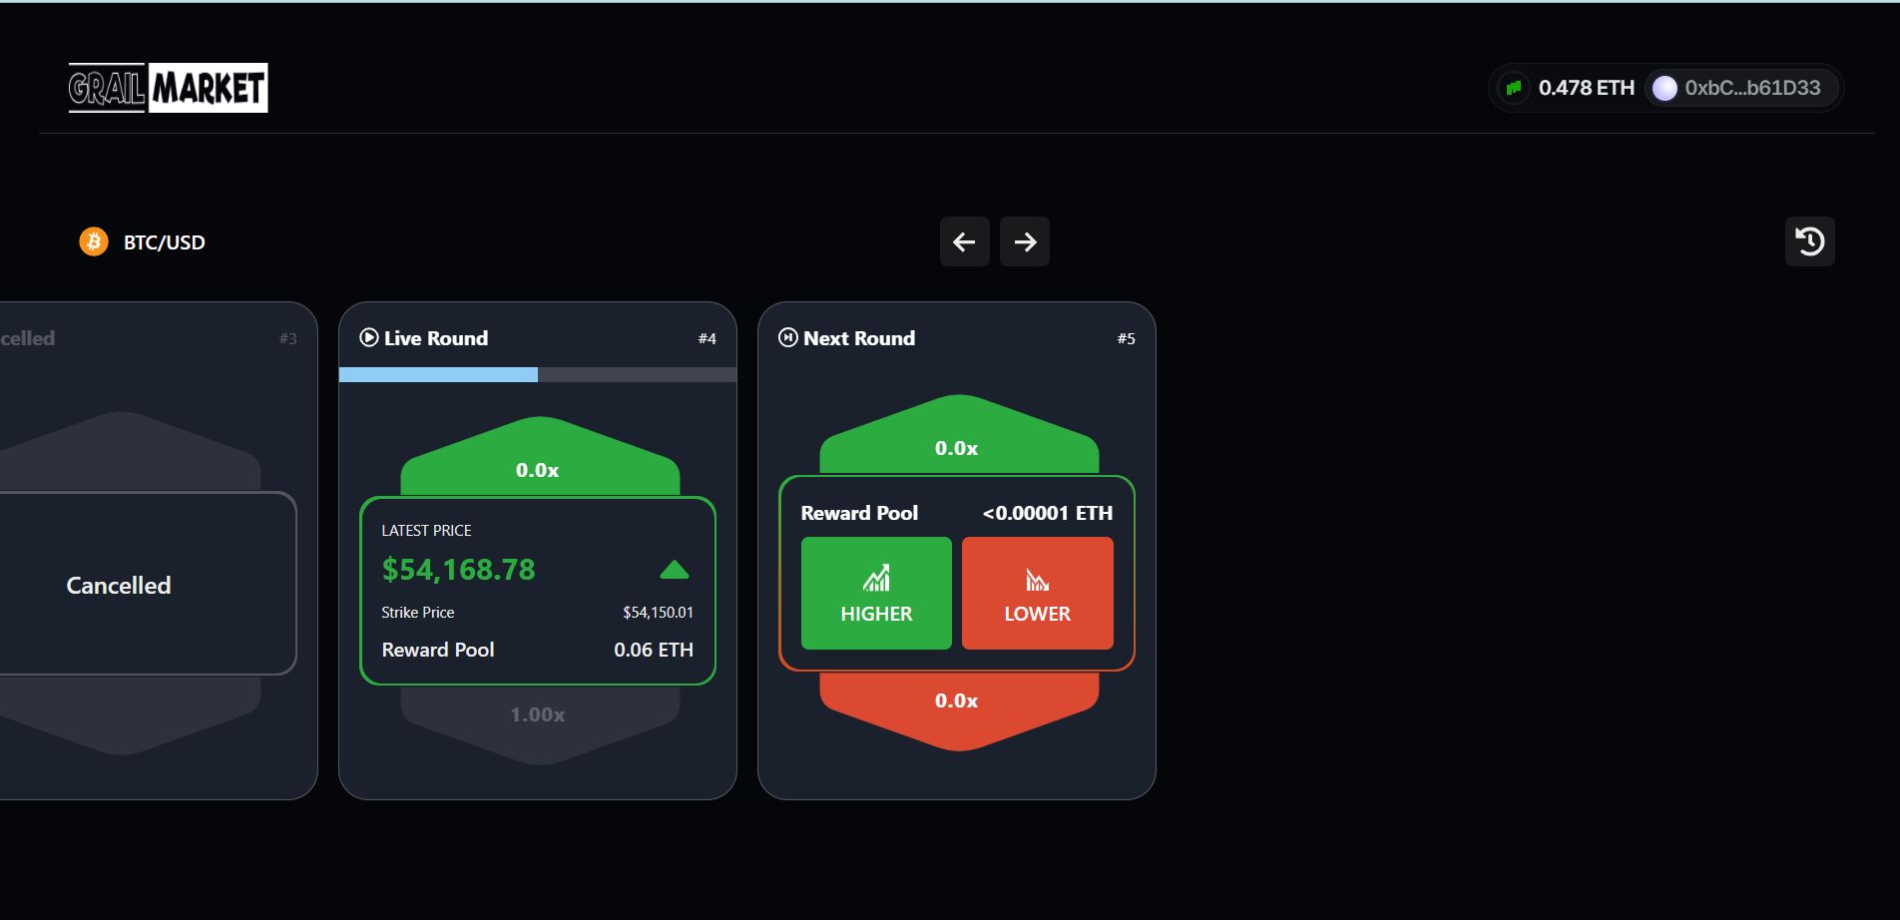This screenshot has width=1900, height=920.
Task: Click the grey 1.00x down multiplier
Action: [x=538, y=714]
